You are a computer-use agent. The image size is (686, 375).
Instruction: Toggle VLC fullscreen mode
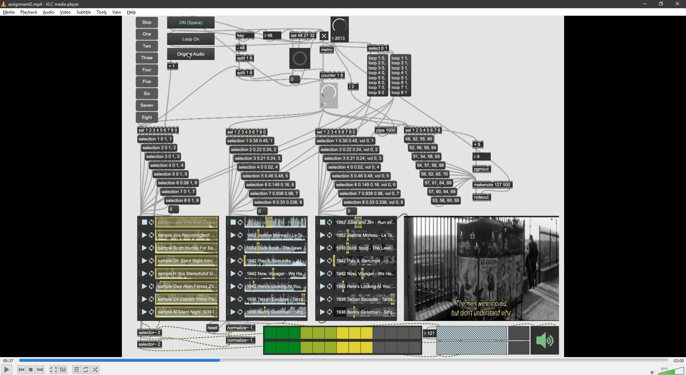point(54,370)
